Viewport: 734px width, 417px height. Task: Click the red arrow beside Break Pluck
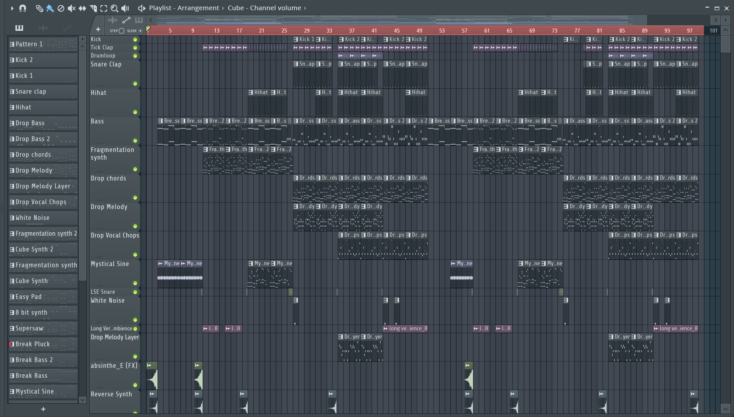pos(11,344)
